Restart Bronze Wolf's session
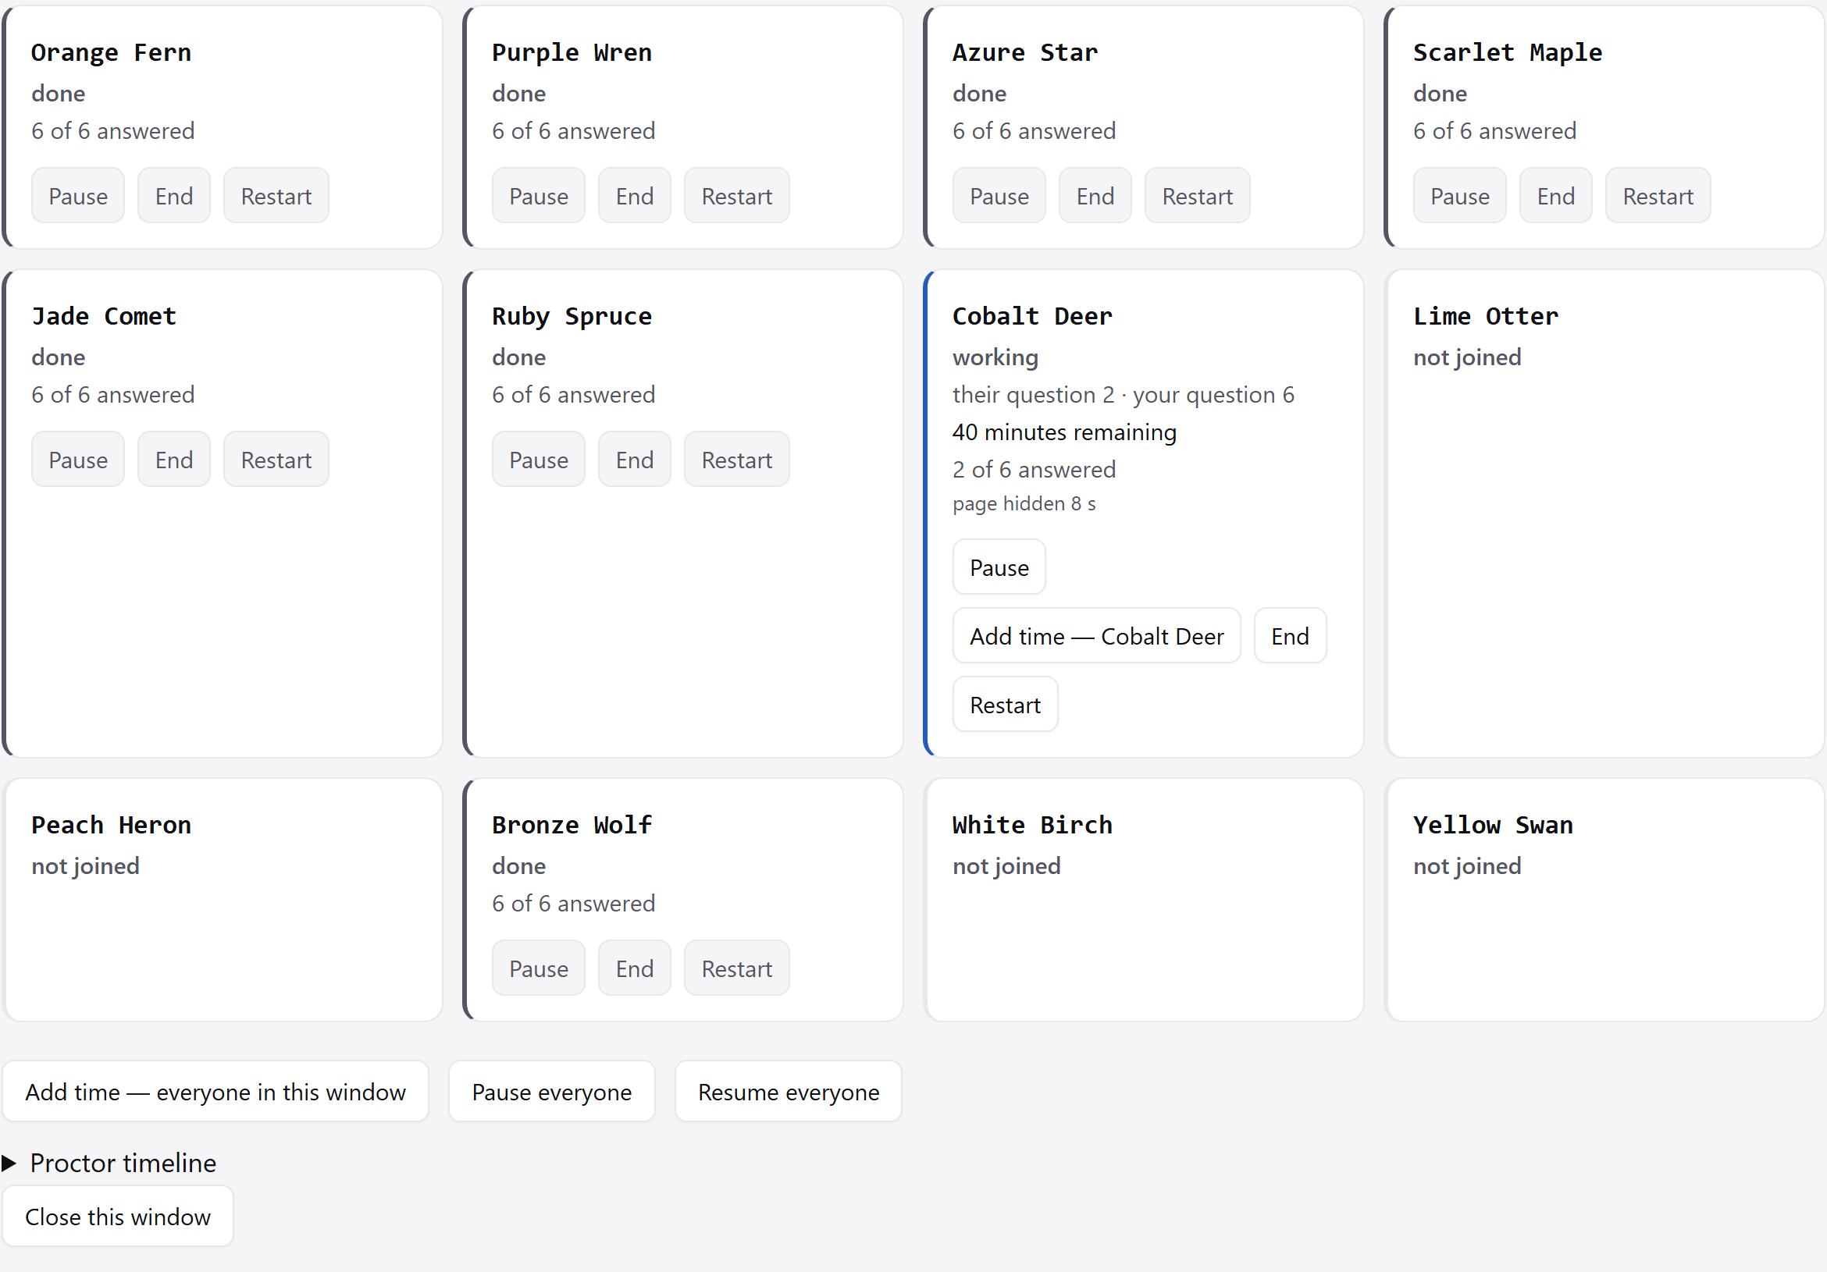The image size is (1827, 1272). click(736, 968)
